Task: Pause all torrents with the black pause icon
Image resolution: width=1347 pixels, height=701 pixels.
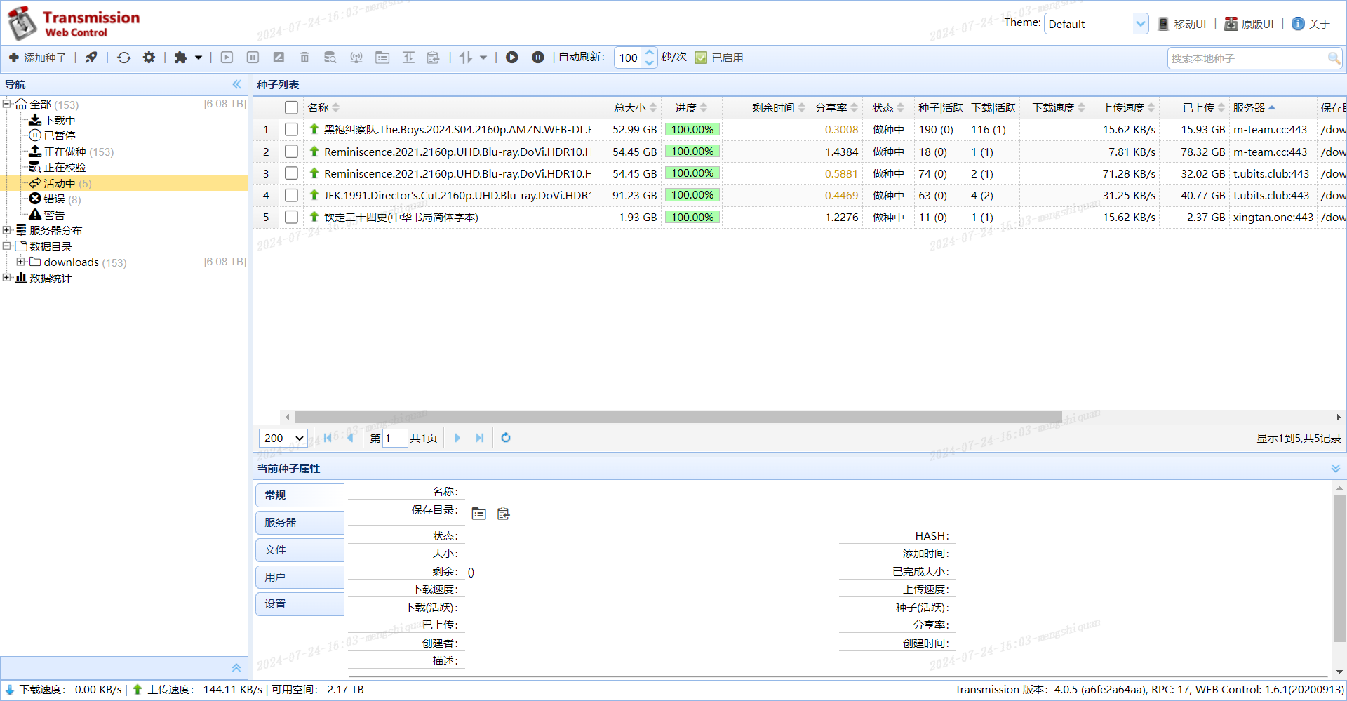Action: tap(537, 58)
